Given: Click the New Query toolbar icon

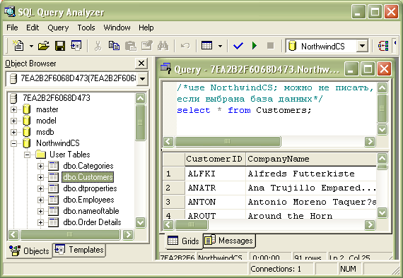Looking at the screenshot, I should [18, 46].
